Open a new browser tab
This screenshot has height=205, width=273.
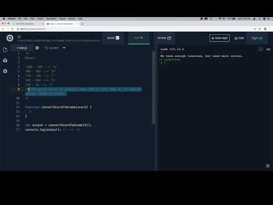82,24
